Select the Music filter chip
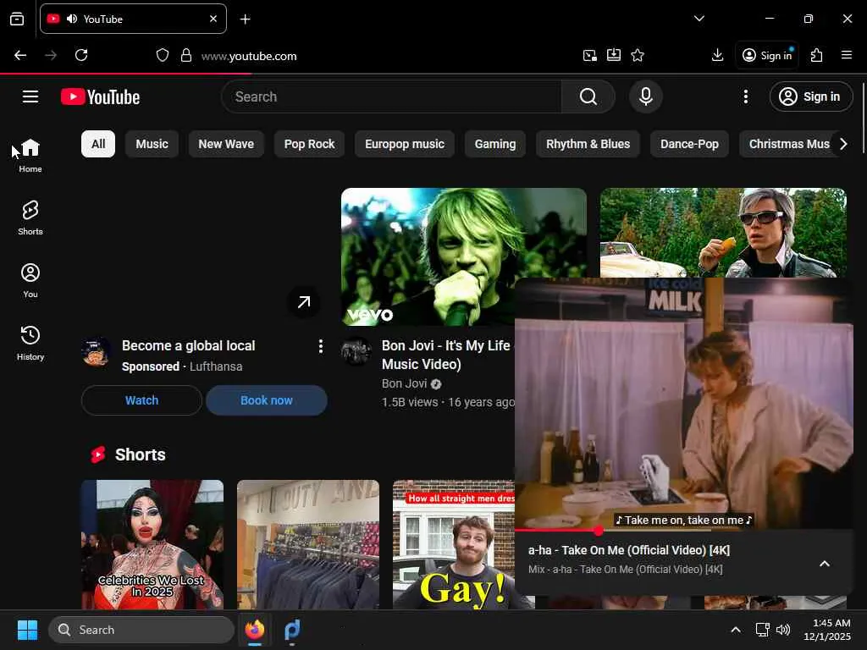867x650 pixels. click(152, 144)
